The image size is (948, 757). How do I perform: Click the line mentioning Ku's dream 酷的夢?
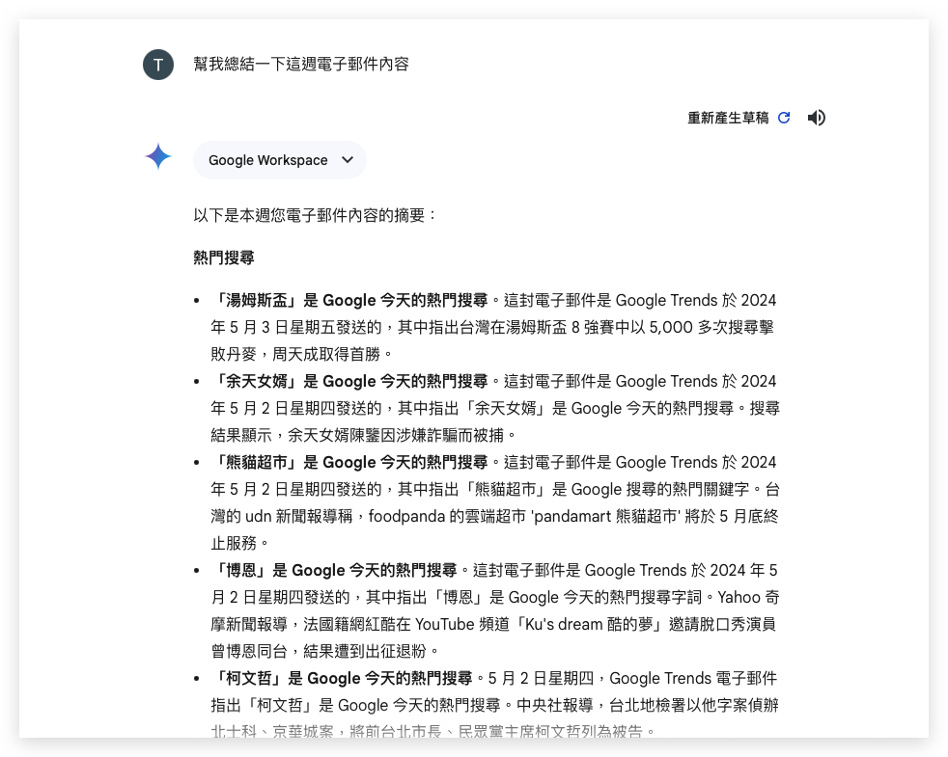click(493, 624)
